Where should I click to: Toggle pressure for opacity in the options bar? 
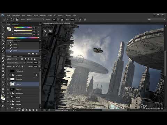[62, 19]
